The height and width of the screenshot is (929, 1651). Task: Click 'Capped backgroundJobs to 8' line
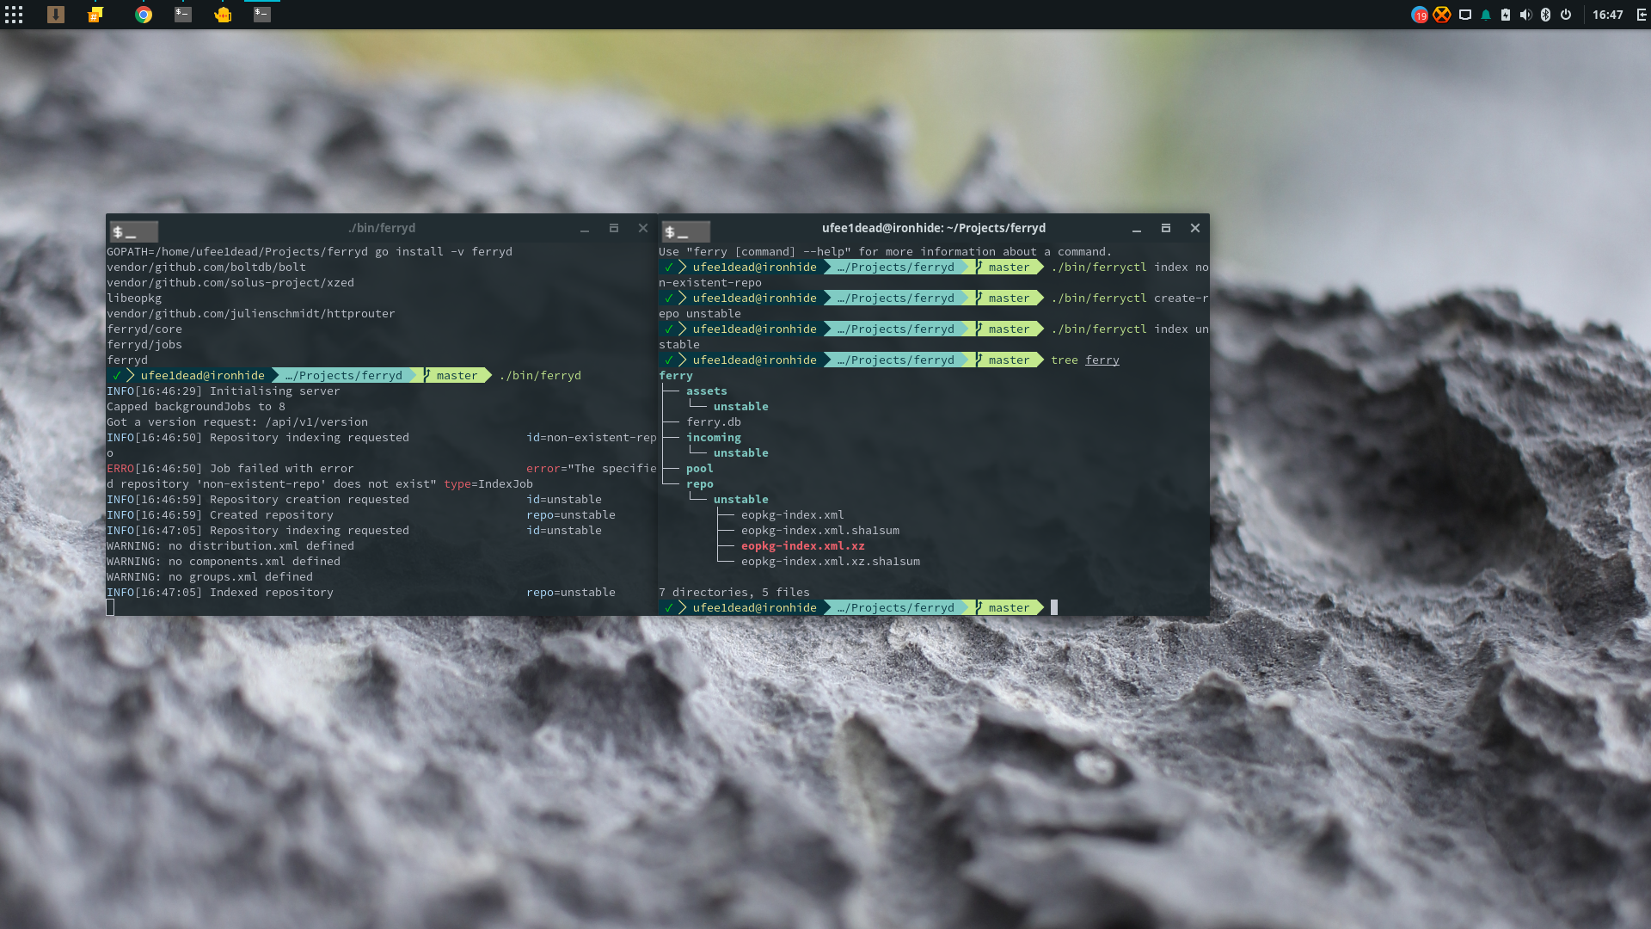pyautogui.click(x=196, y=407)
